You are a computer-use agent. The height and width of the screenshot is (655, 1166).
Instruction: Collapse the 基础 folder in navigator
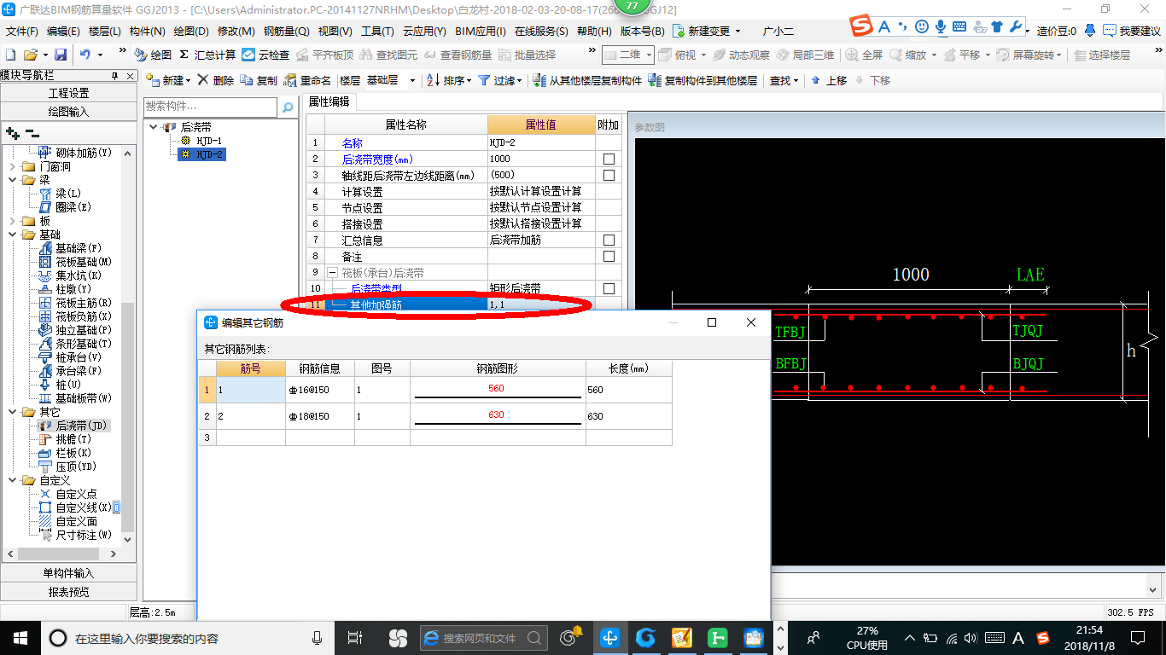13,235
